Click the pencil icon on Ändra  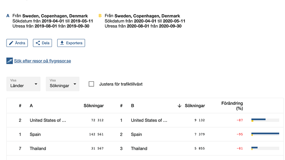click(11, 43)
